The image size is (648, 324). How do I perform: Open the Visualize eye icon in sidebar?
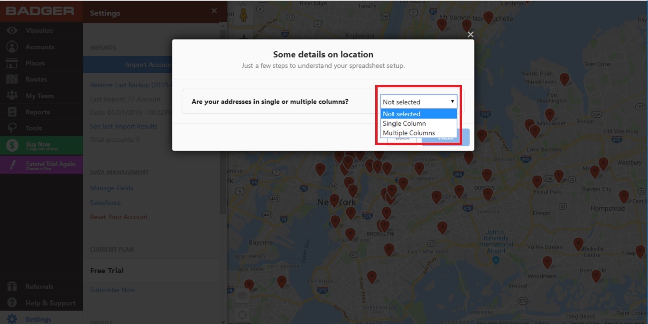12,30
